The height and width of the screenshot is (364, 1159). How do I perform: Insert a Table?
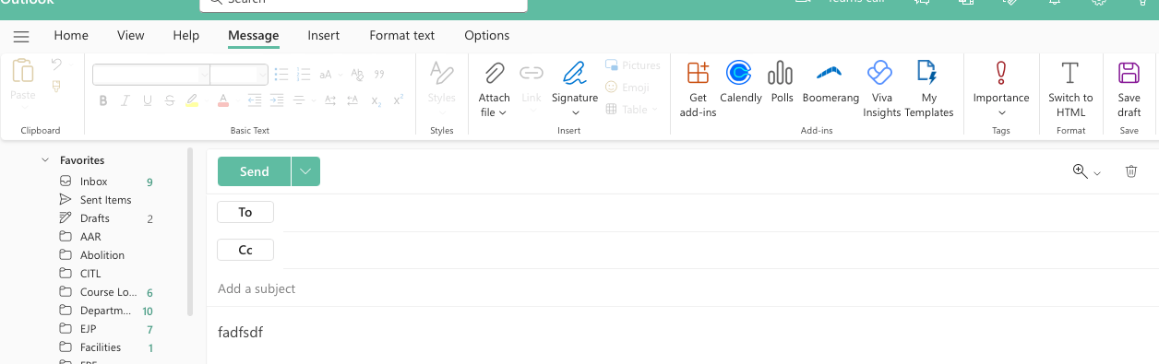(x=632, y=109)
